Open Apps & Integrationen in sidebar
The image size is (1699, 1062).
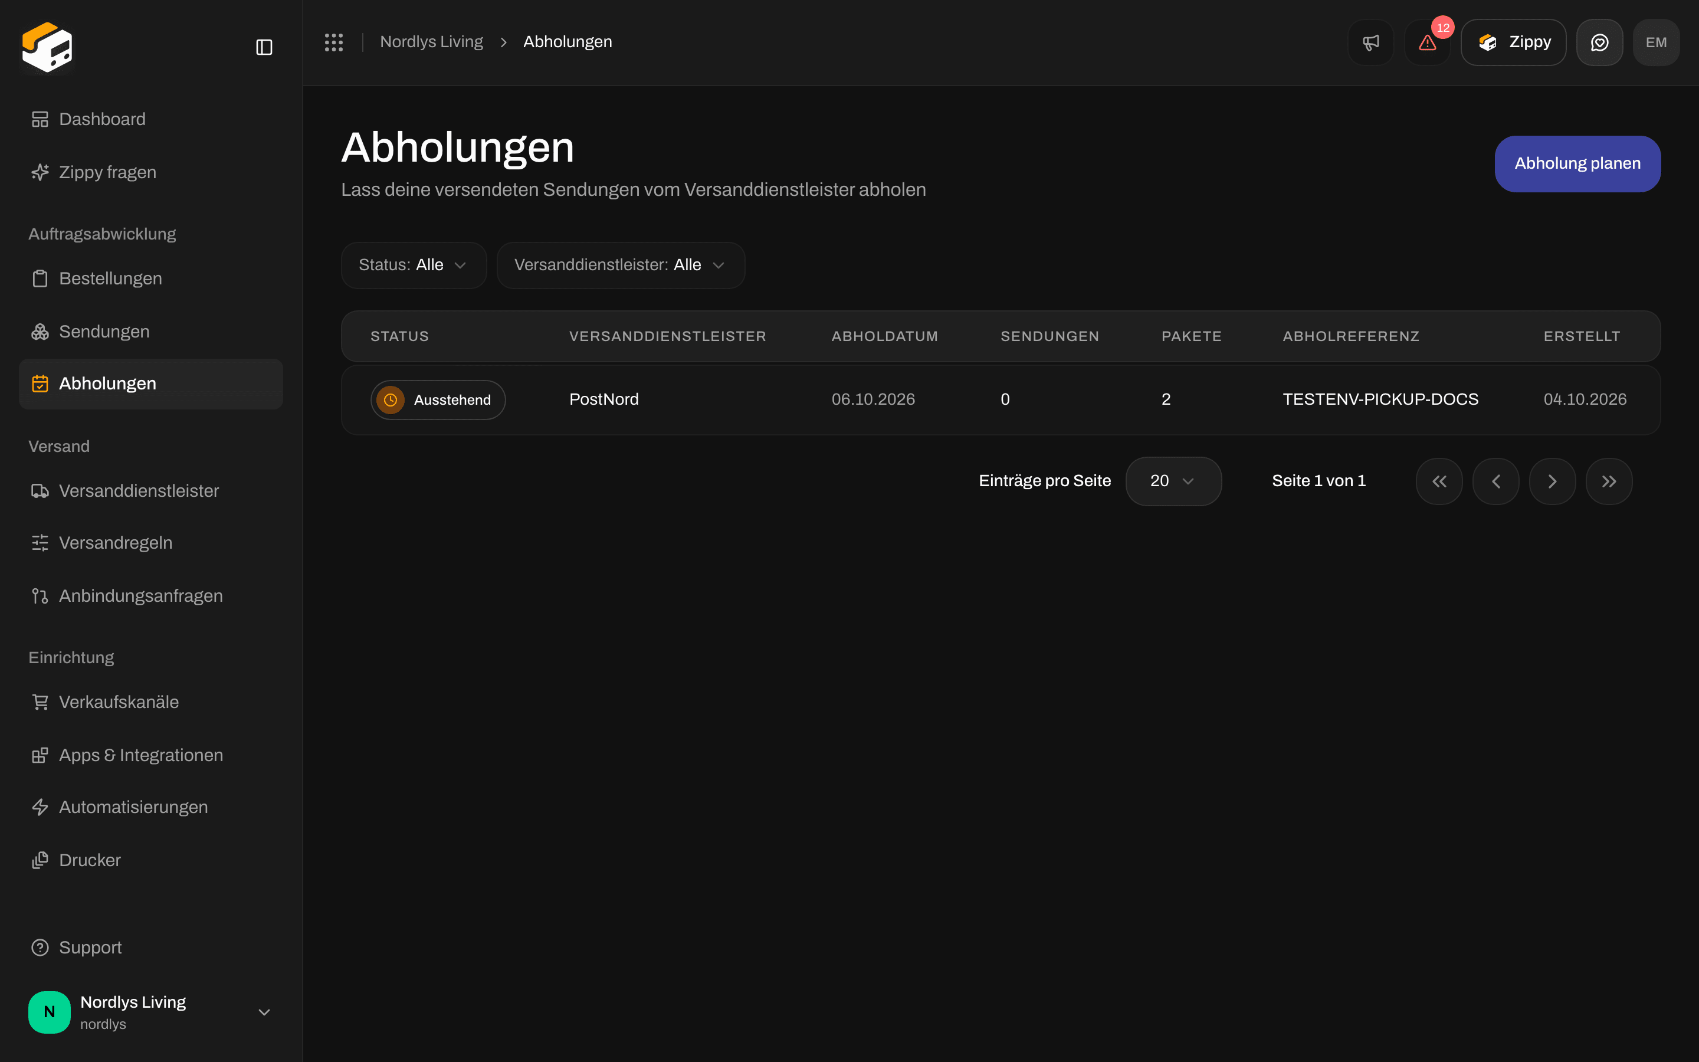pos(151,755)
